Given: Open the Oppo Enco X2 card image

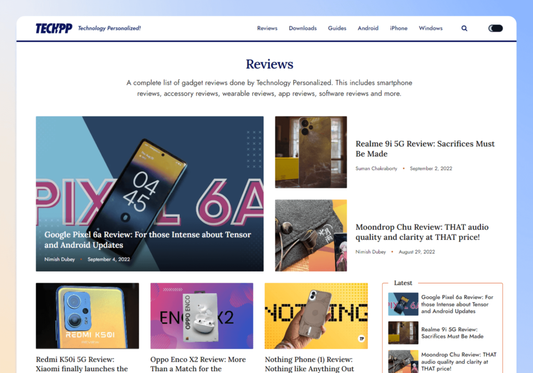Looking at the screenshot, I should (202, 316).
